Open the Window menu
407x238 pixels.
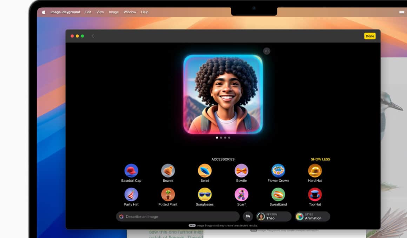coord(130,12)
